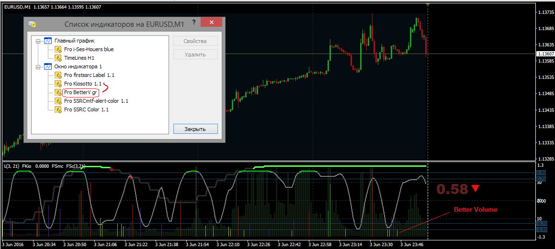
Task: Click the -0.95 level label
Action: (x=542, y=229)
